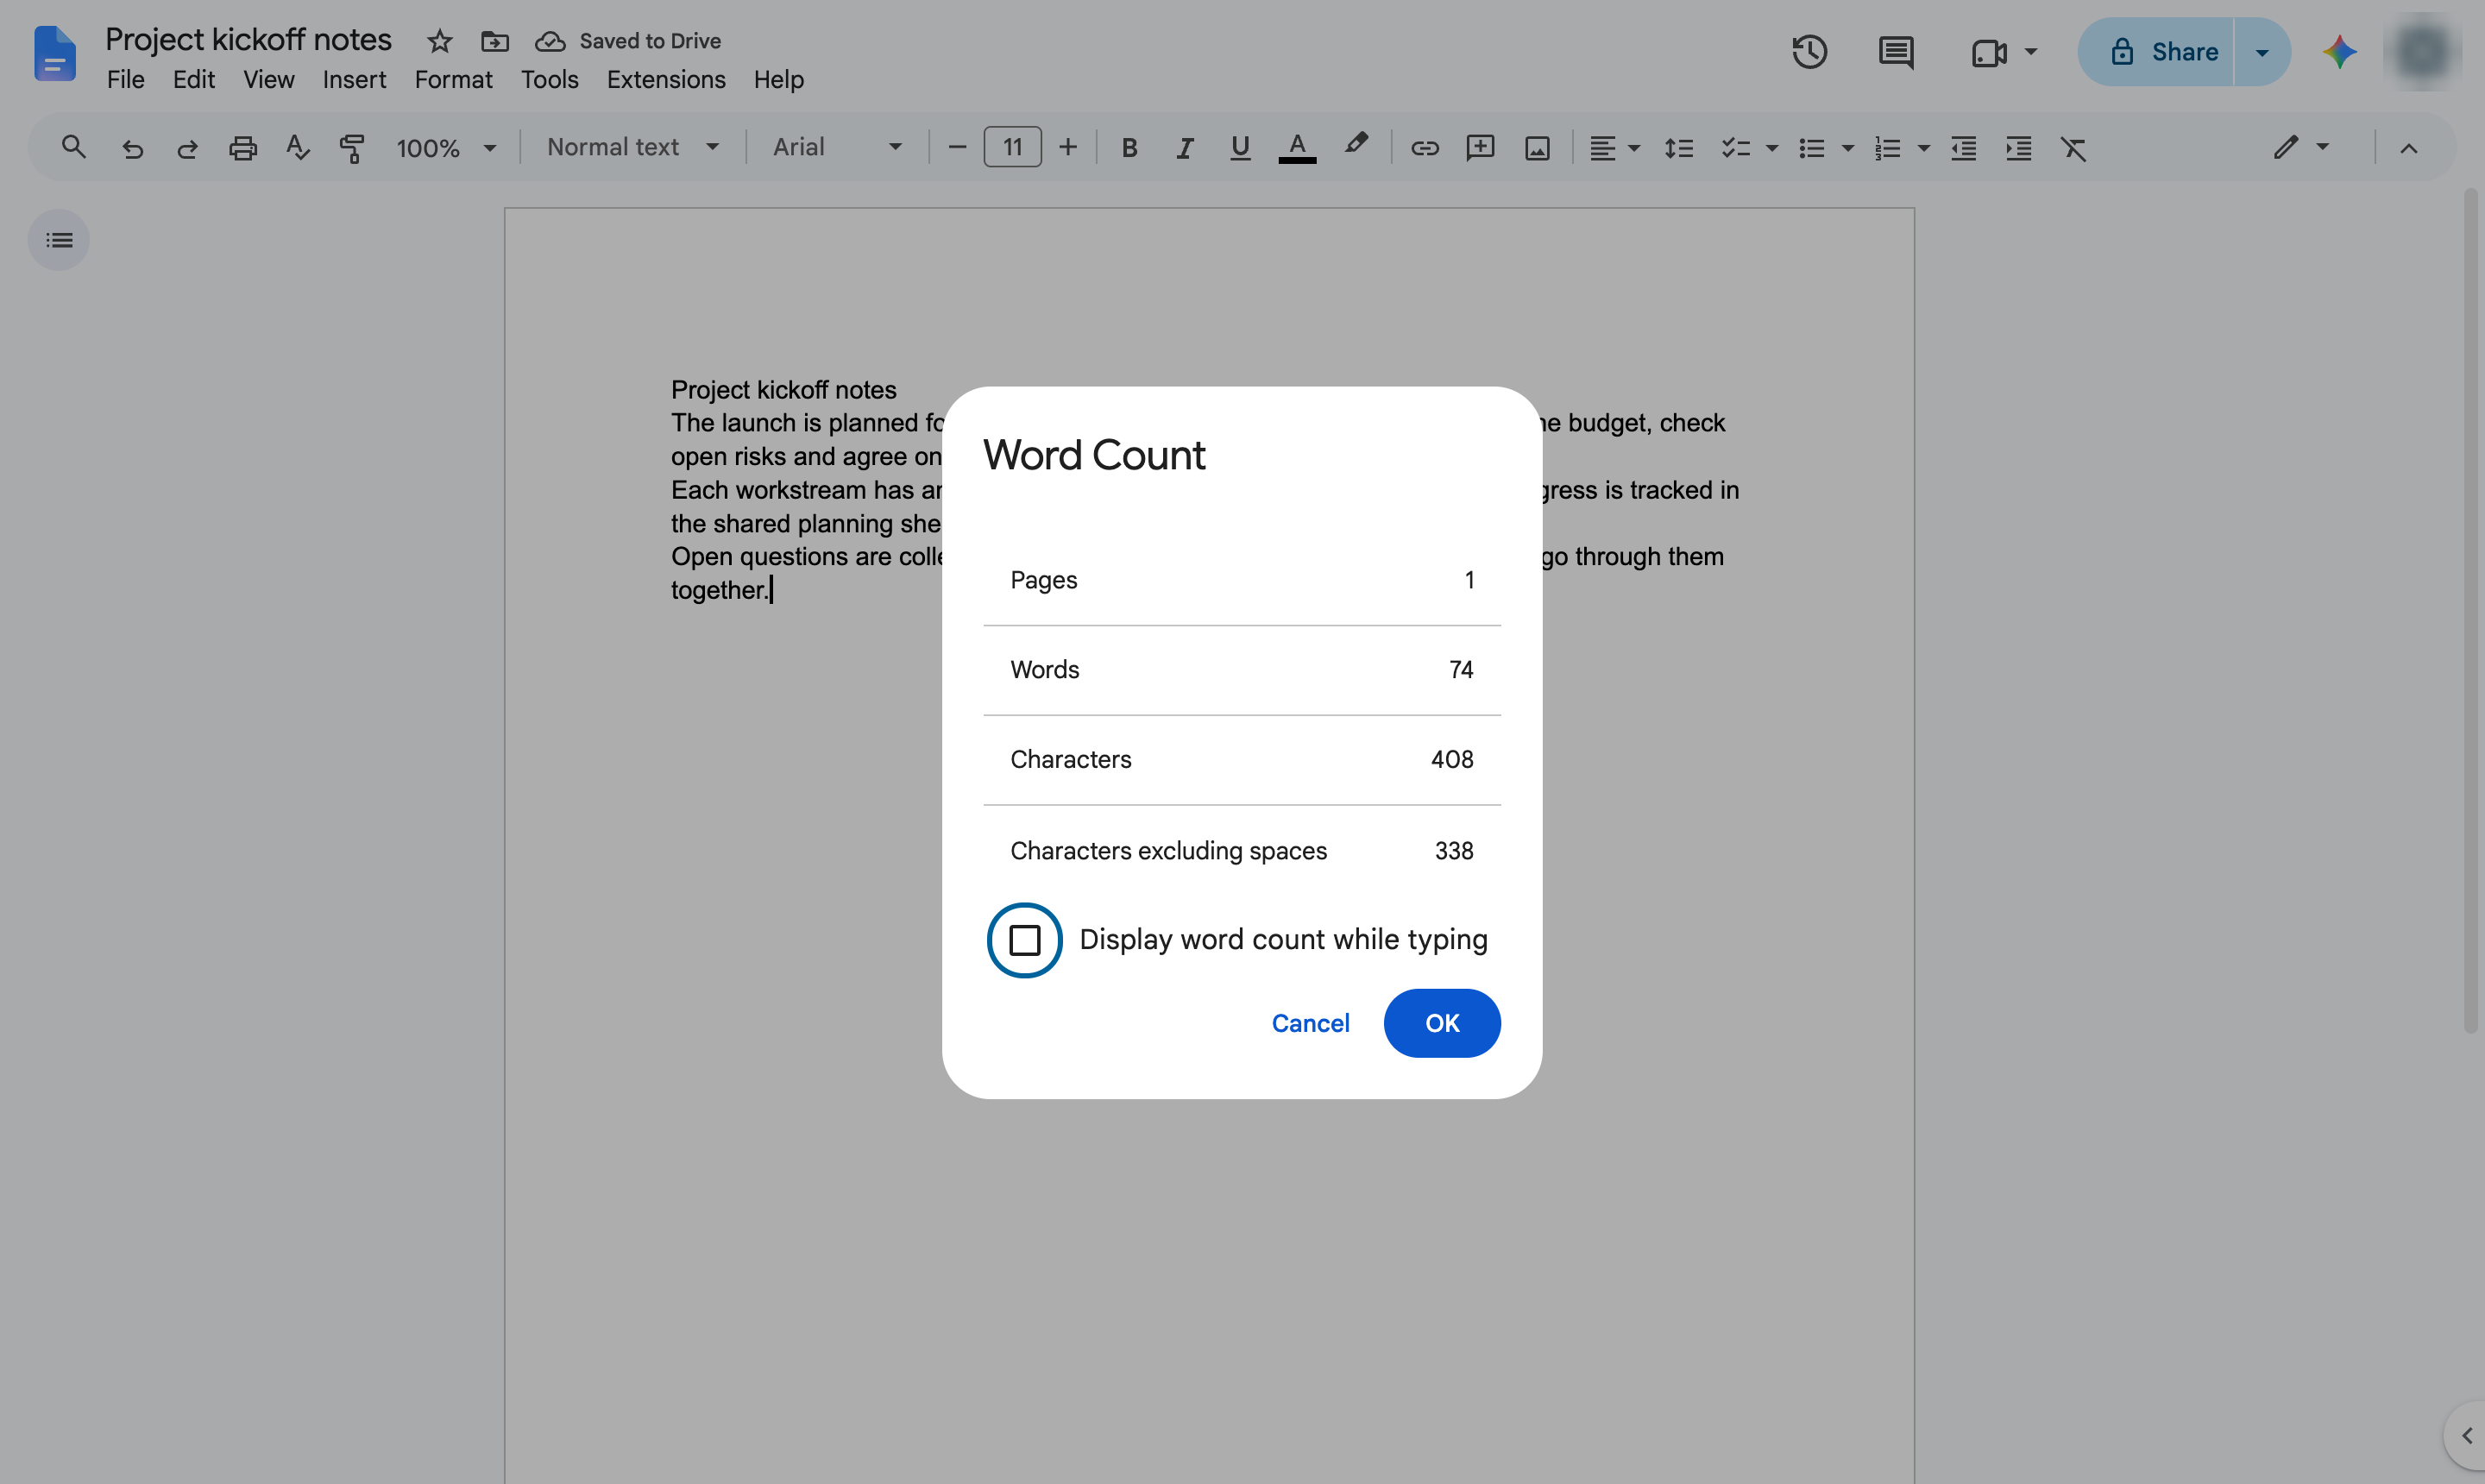Click the Share button

[x=2157, y=52]
